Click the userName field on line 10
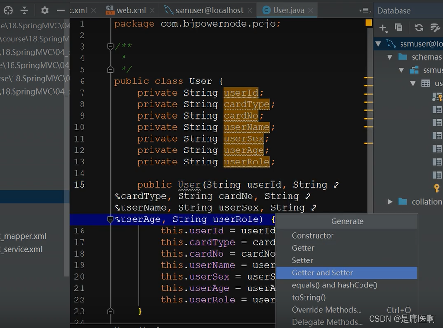443x328 pixels. tap(247, 127)
